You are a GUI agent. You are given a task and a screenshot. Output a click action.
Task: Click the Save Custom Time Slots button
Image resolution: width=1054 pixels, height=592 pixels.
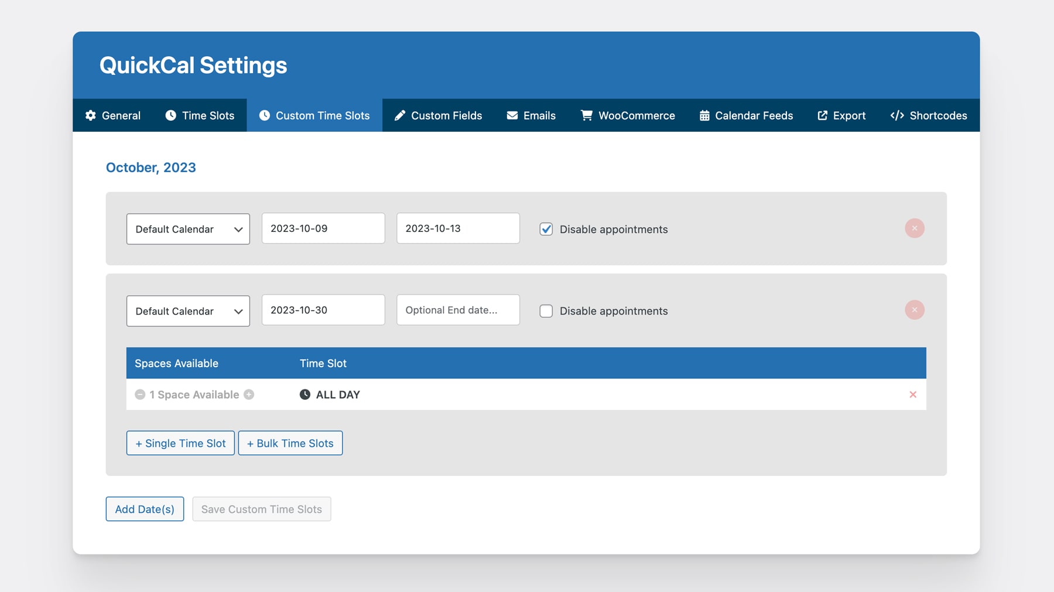point(261,509)
